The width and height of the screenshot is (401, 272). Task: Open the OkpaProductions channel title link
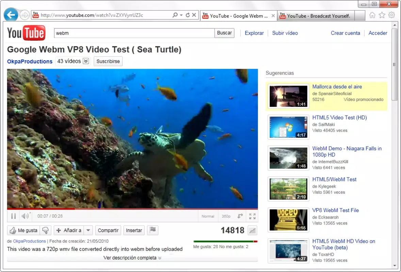[30, 61]
